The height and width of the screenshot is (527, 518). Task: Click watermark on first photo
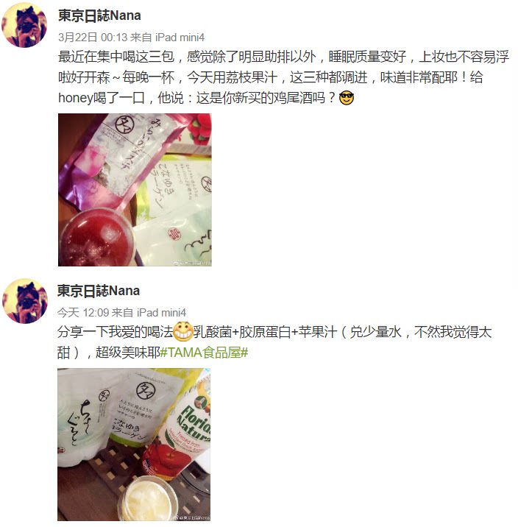pos(192,263)
